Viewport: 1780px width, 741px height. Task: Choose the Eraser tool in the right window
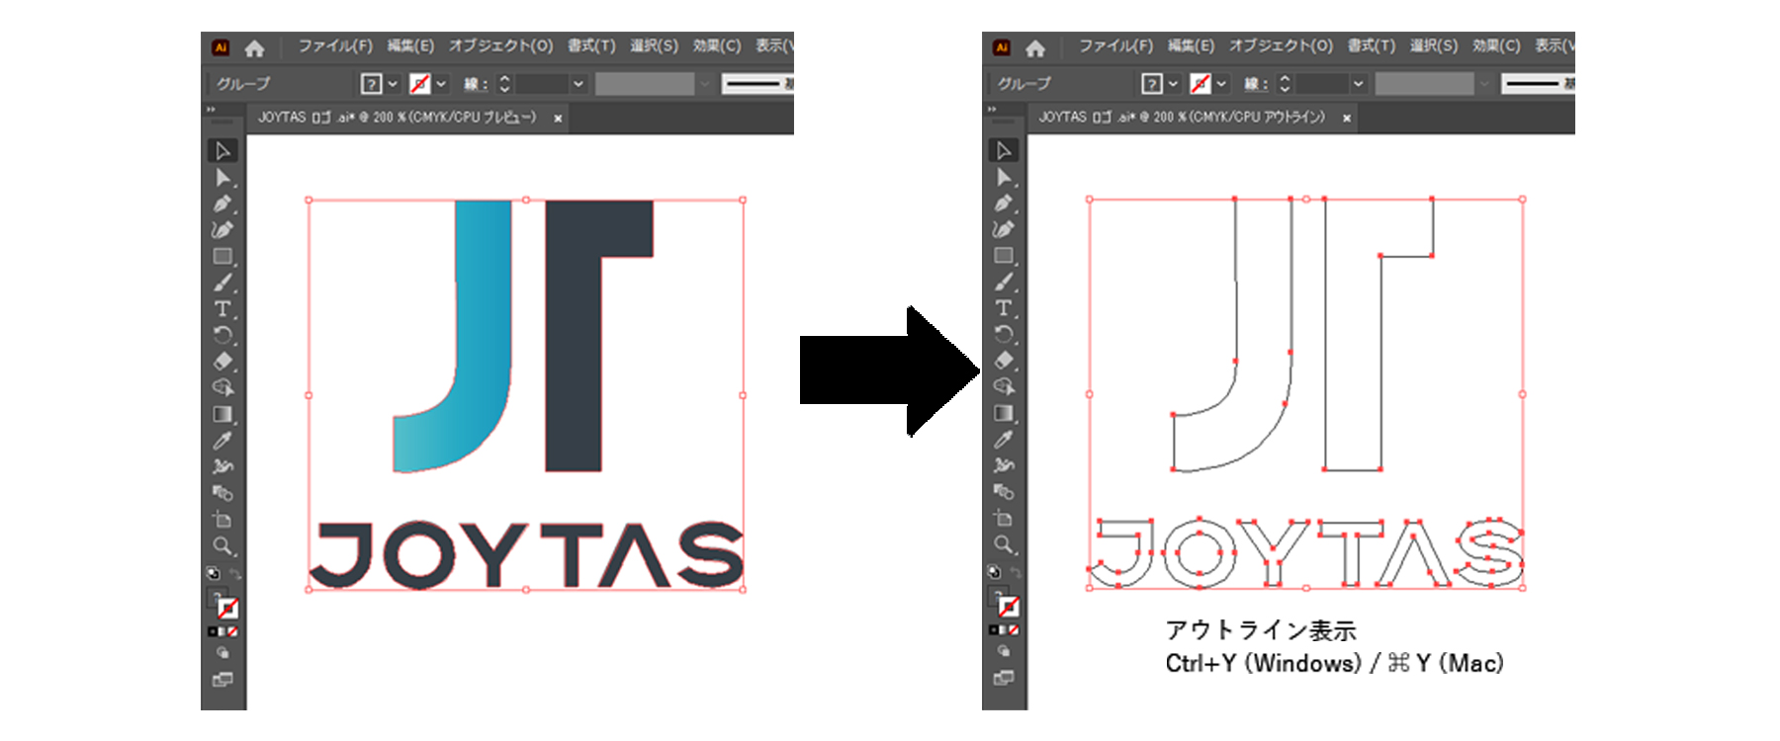(1003, 361)
